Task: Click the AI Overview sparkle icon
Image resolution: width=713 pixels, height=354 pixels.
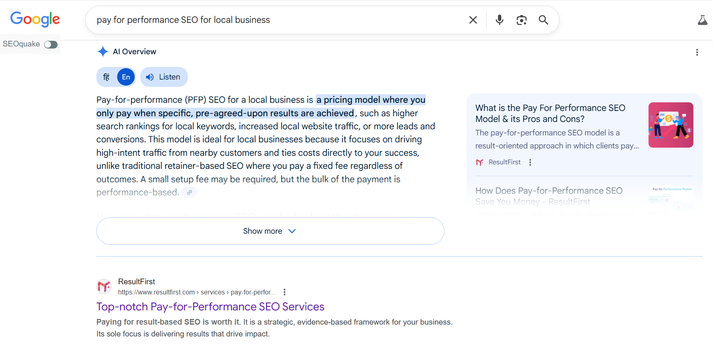Action: coord(103,52)
